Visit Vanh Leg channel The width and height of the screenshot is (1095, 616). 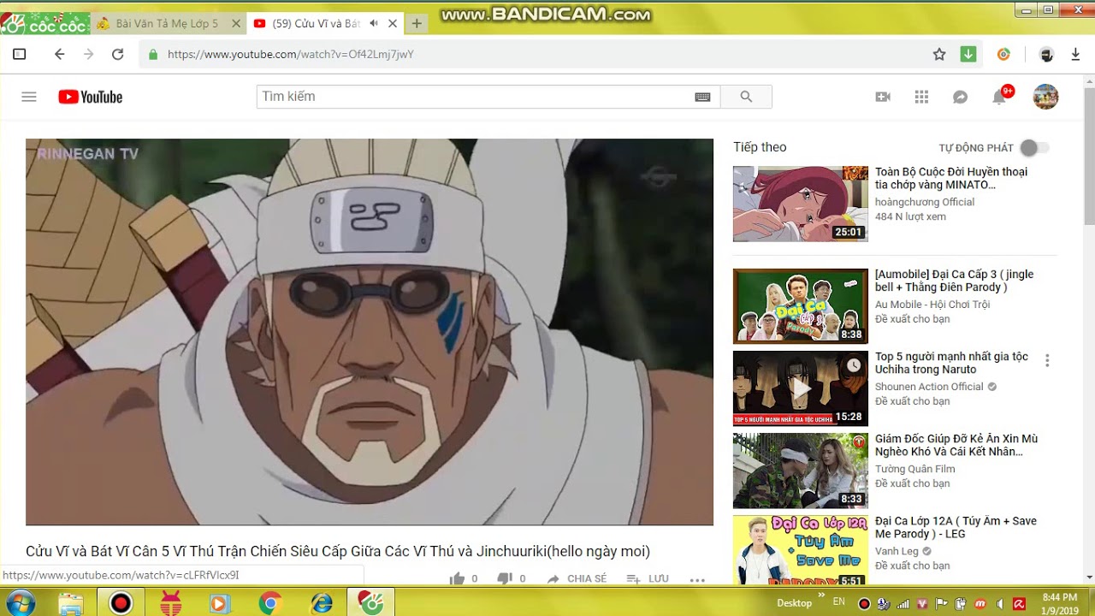(x=897, y=551)
